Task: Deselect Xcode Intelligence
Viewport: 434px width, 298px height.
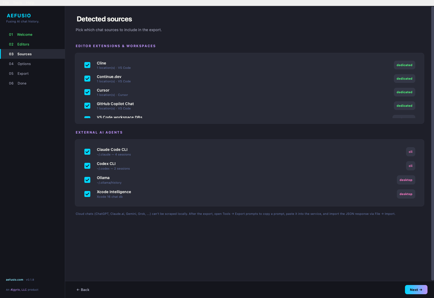Action: [x=87, y=194]
